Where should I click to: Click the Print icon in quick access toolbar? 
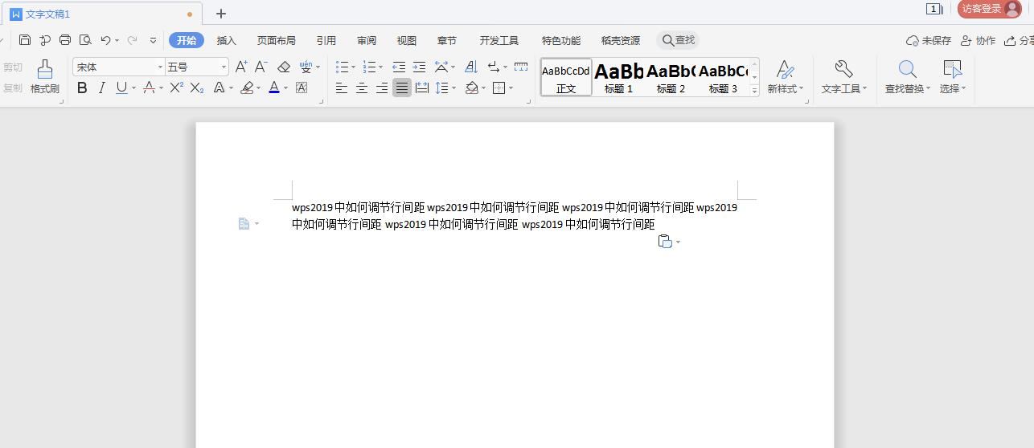[65, 40]
